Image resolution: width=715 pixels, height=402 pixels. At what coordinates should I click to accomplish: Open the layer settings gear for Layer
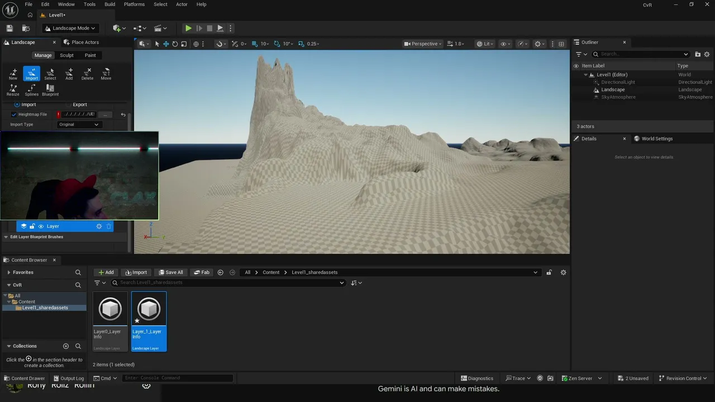point(99,226)
